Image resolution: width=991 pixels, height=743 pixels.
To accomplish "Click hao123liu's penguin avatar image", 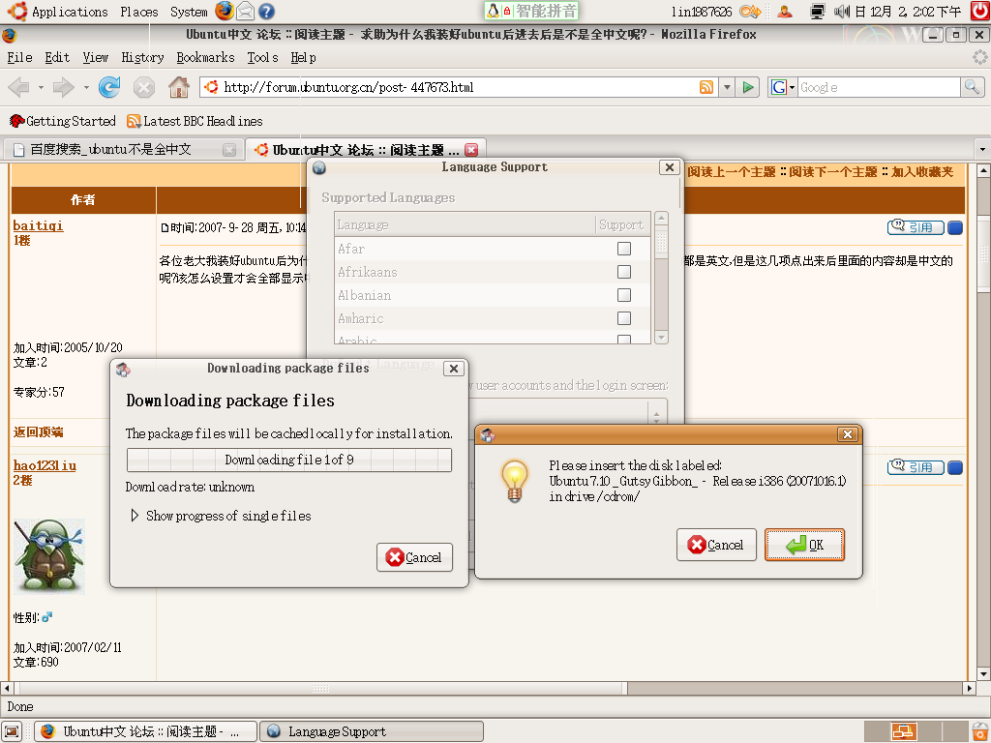I will [x=49, y=556].
